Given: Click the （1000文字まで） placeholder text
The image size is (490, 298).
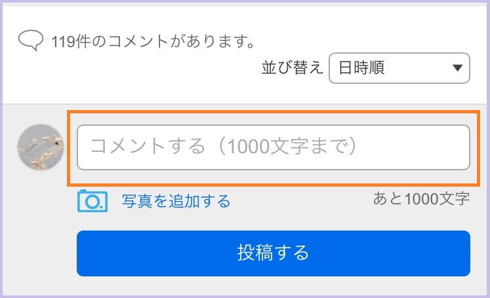Looking at the screenshot, I should click(x=287, y=146).
